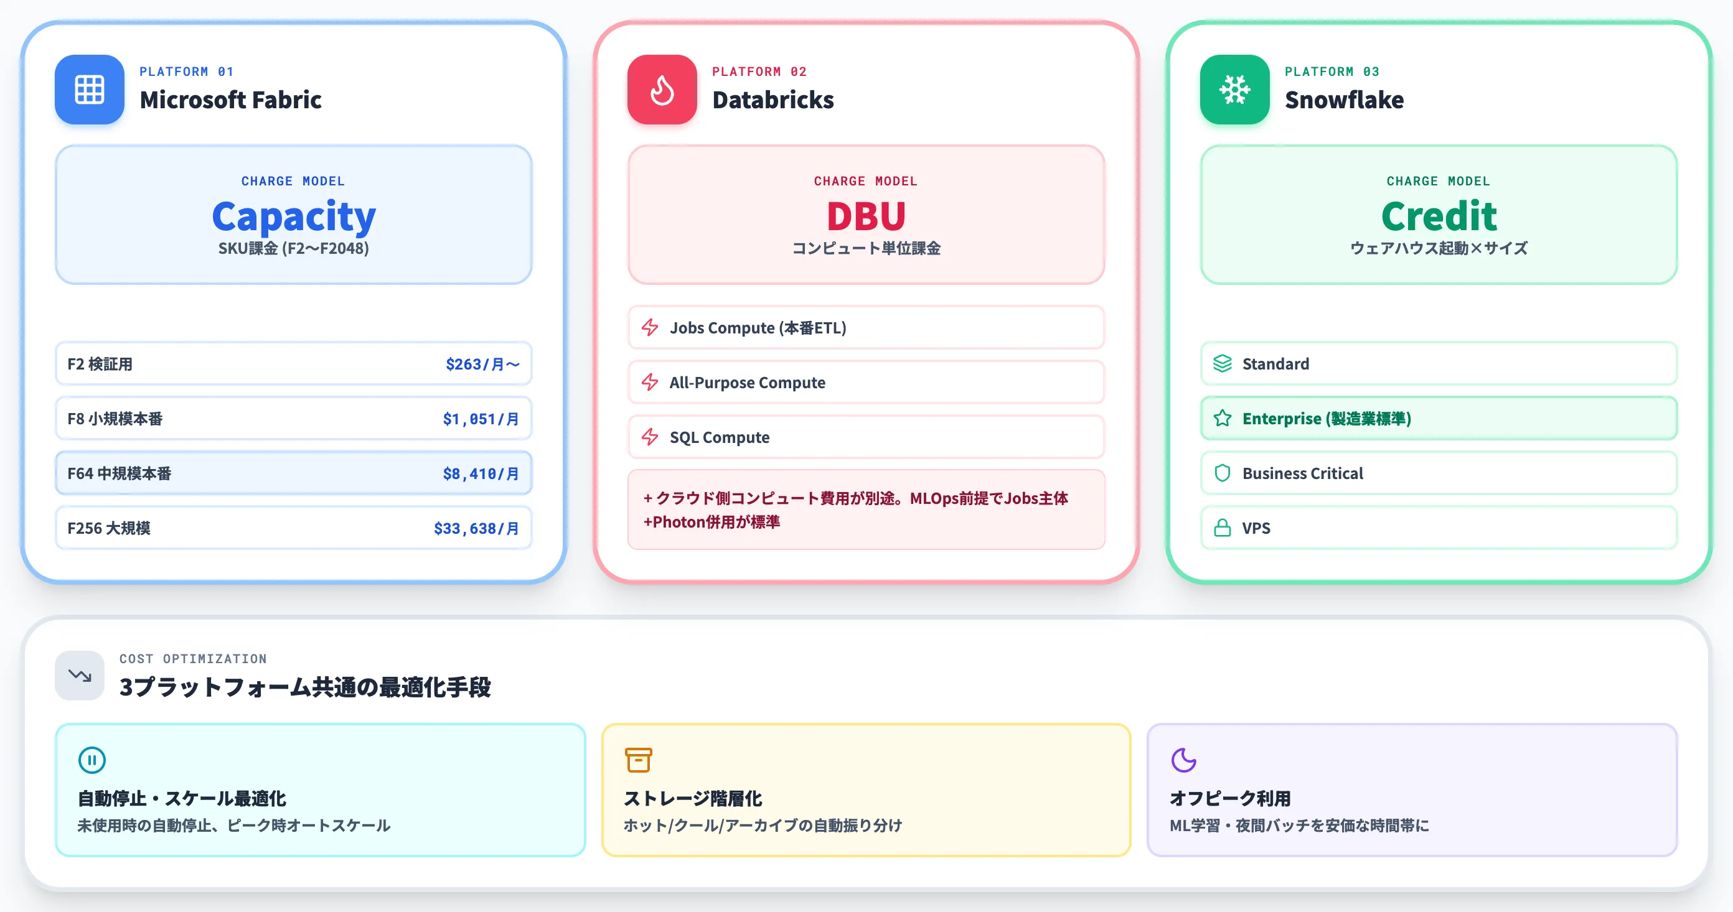Click the Microsoft Fabric heading

[231, 100]
